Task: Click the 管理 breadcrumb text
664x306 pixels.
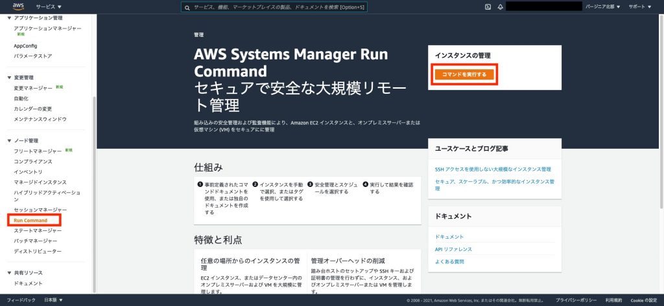Action: (x=198, y=35)
